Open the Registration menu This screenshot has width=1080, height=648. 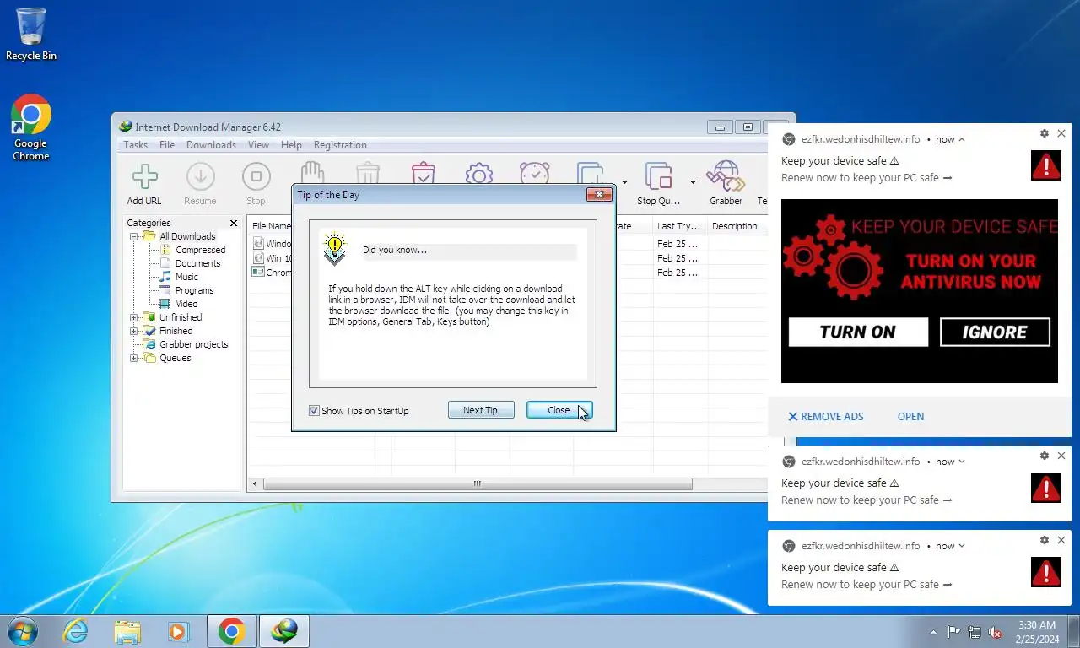click(340, 145)
